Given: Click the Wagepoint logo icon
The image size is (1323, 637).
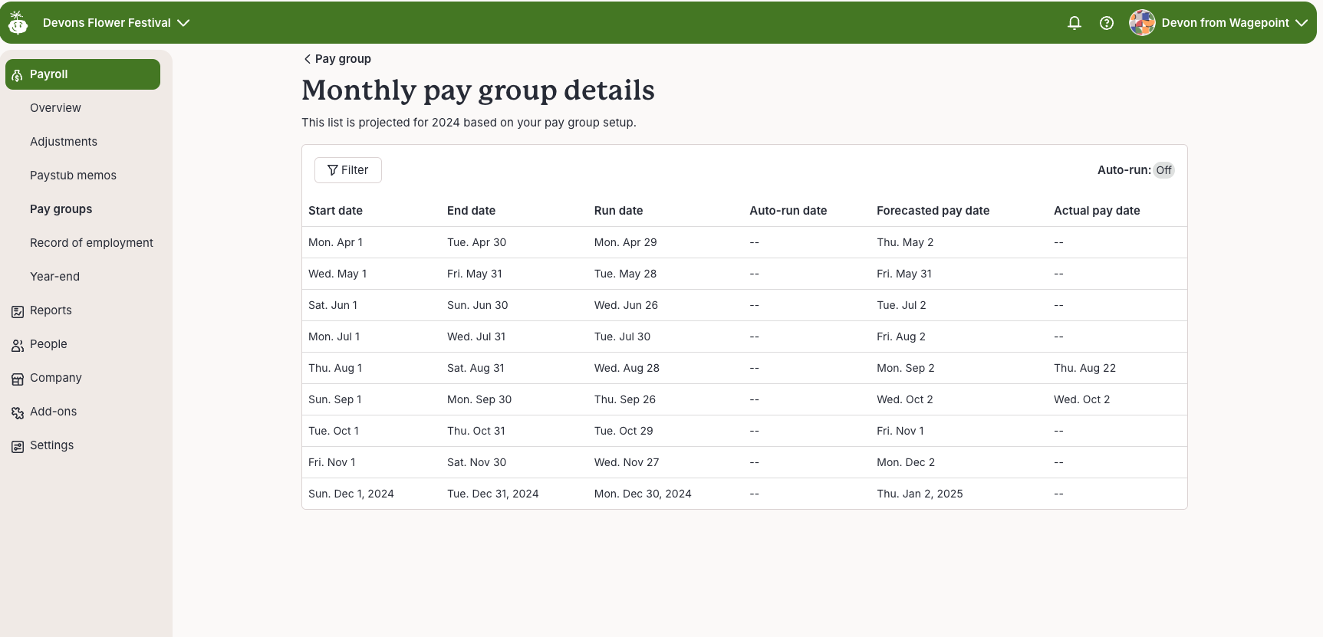Looking at the screenshot, I should (18, 23).
